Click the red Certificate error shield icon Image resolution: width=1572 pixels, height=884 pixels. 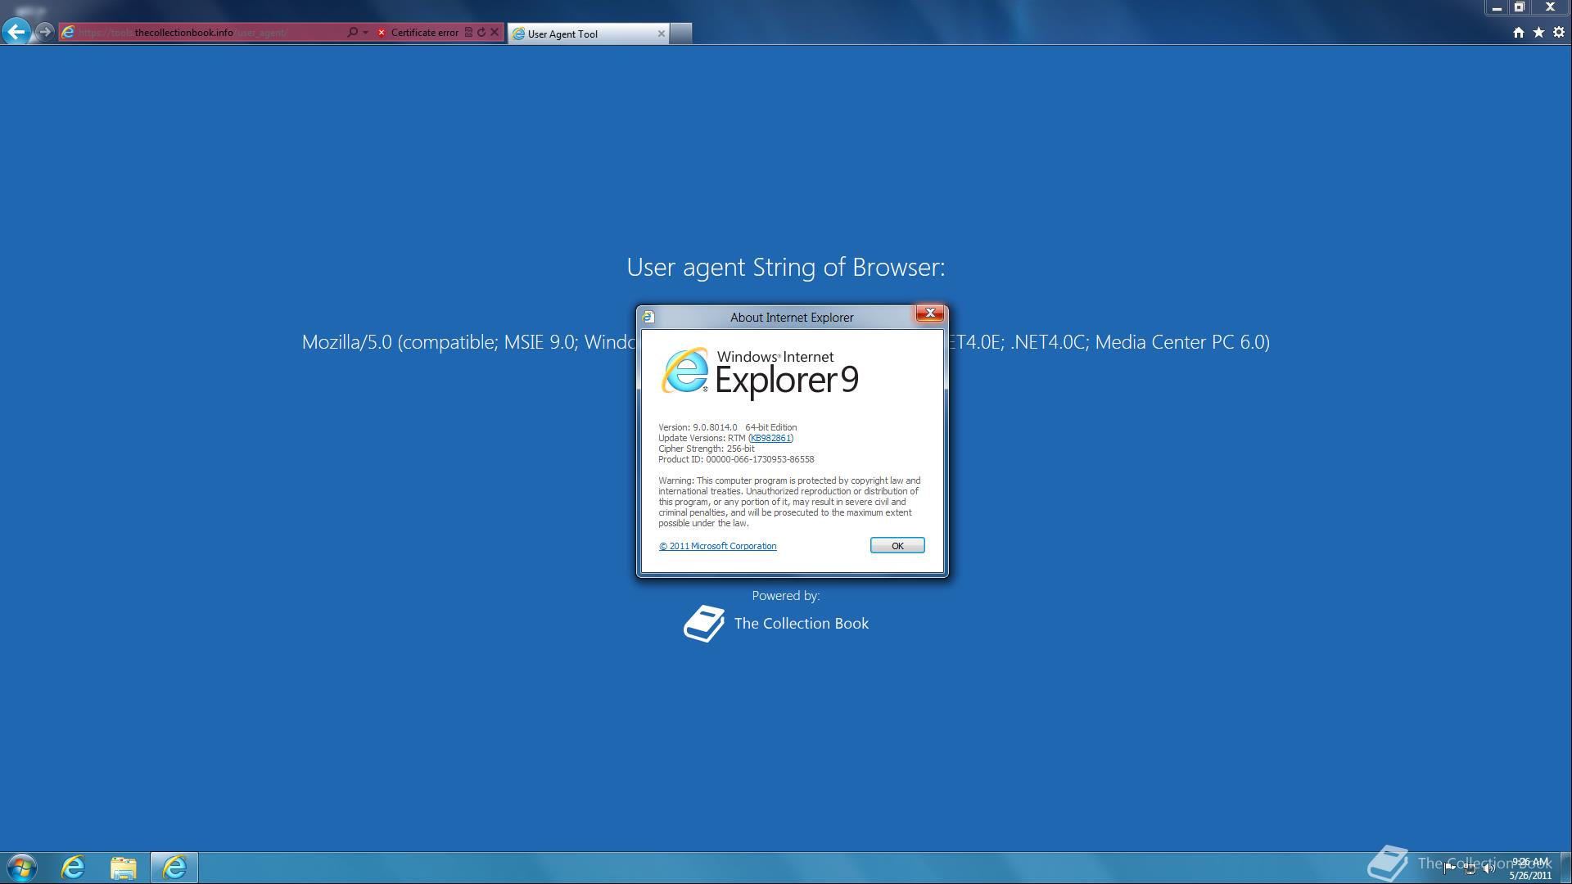point(382,33)
